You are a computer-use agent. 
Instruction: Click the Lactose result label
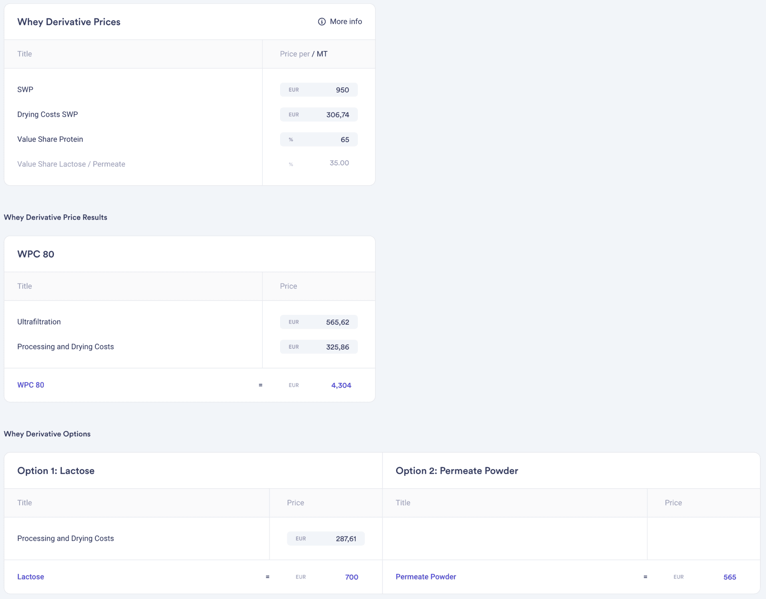(31, 577)
